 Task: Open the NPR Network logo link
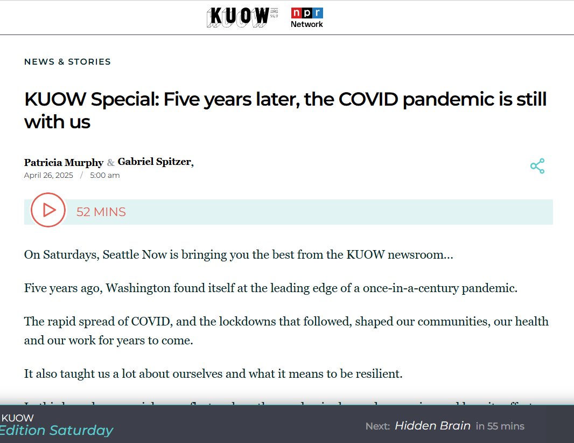point(307,17)
